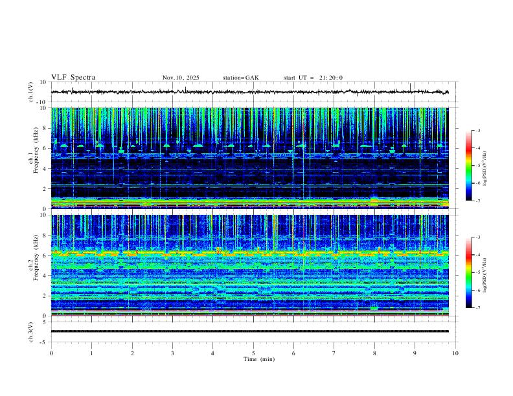Click the "-7" tick on ch.1 colorbar
The height and width of the screenshot is (396, 513).
(x=478, y=201)
